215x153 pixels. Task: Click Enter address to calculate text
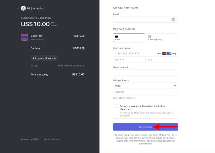coord(71,66)
